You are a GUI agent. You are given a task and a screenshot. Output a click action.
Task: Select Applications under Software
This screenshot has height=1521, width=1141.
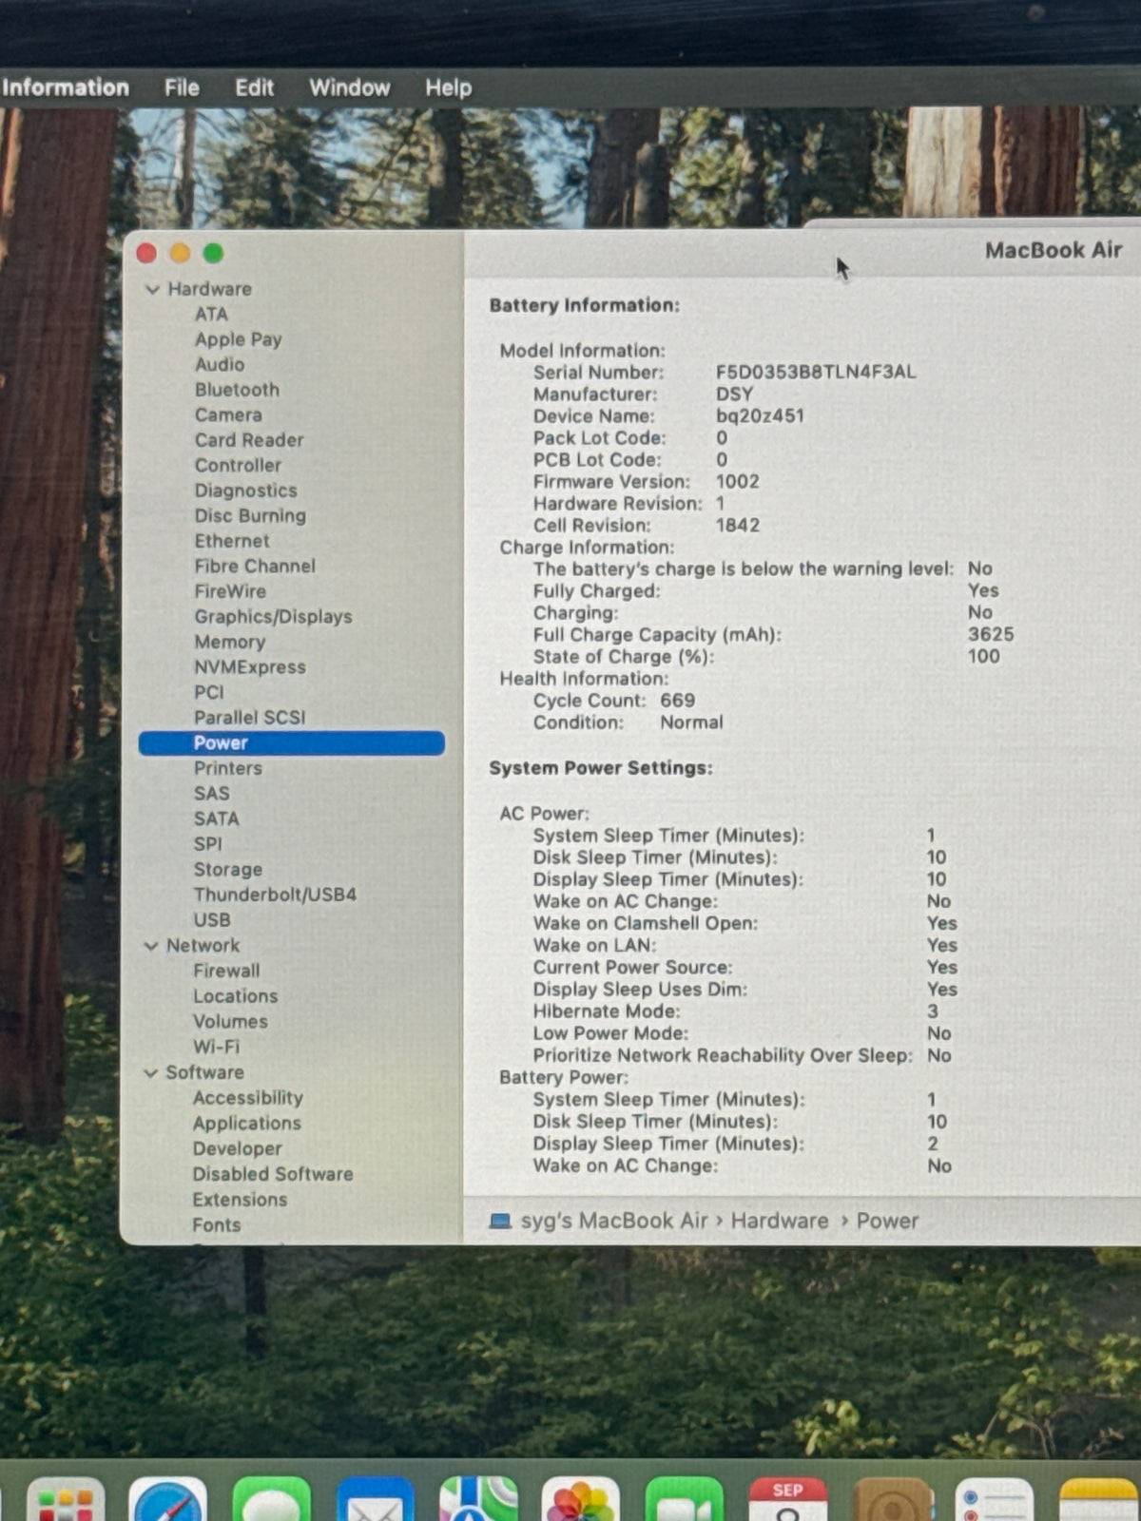(x=247, y=1123)
